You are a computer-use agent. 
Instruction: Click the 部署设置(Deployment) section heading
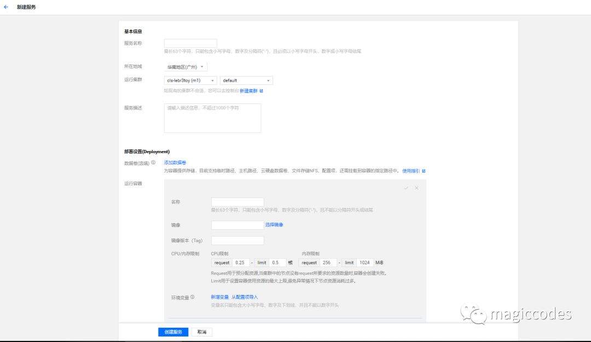click(x=147, y=152)
